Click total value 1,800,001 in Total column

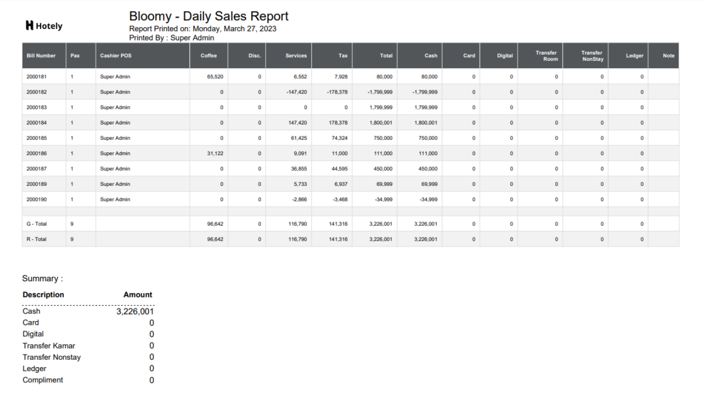pyautogui.click(x=381, y=123)
